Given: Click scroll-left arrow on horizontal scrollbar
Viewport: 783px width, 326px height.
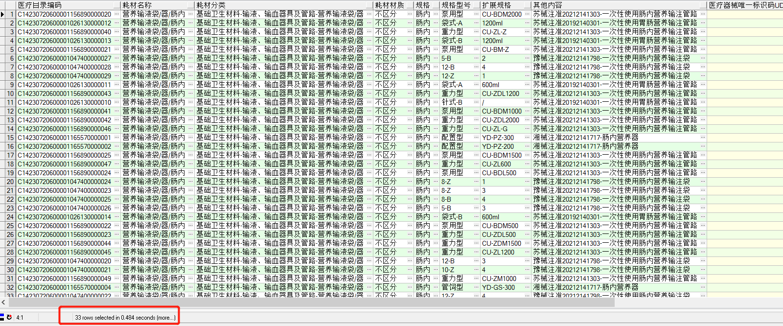Looking at the screenshot, I should pyautogui.click(x=3, y=303).
